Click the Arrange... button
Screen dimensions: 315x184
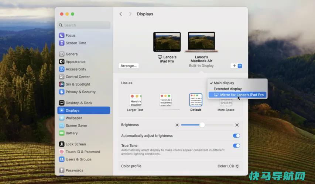point(129,66)
